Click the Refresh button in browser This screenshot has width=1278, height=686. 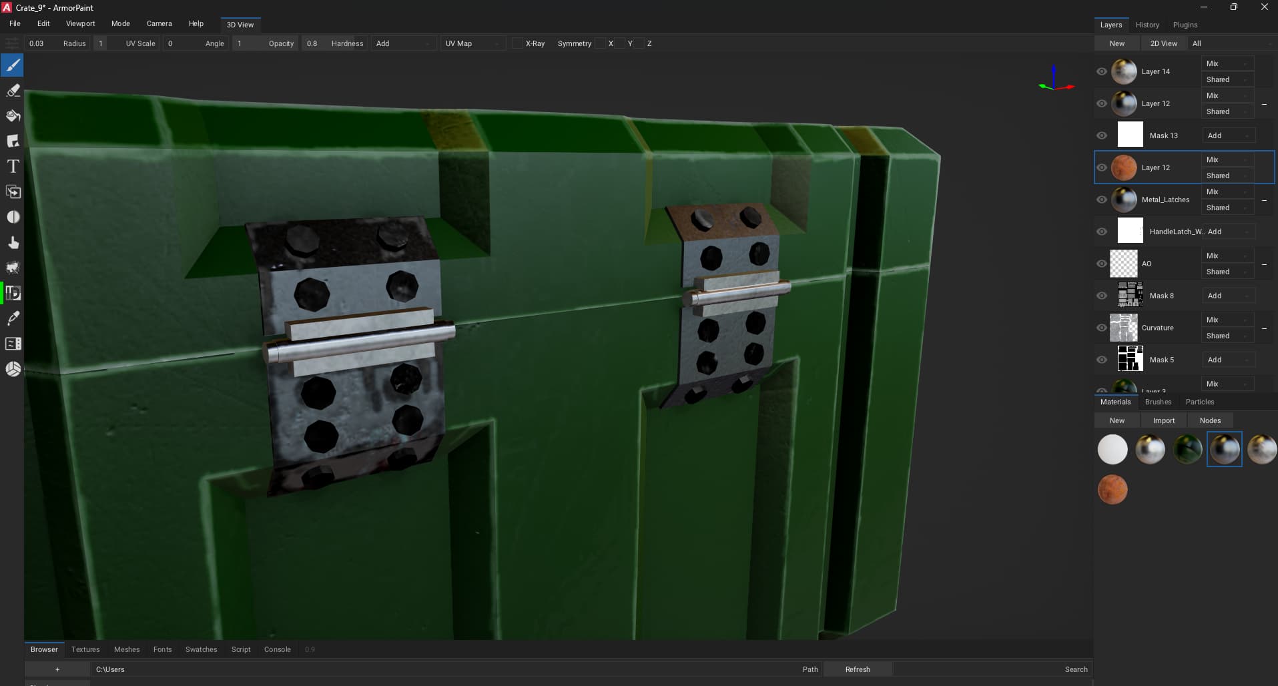point(858,669)
